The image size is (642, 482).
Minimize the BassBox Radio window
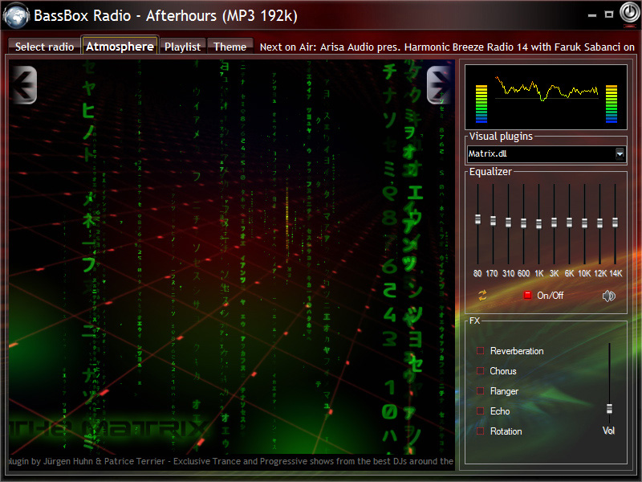pyautogui.click(x=592, y=15)
